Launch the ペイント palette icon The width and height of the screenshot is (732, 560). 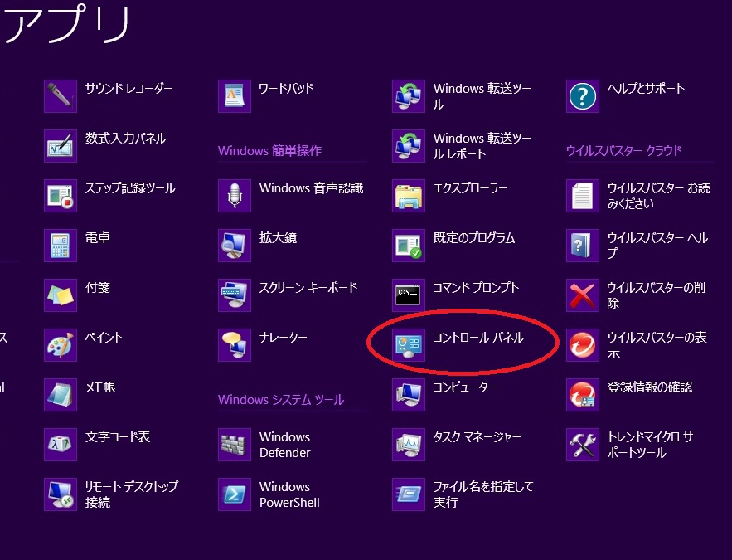[61, 345]
